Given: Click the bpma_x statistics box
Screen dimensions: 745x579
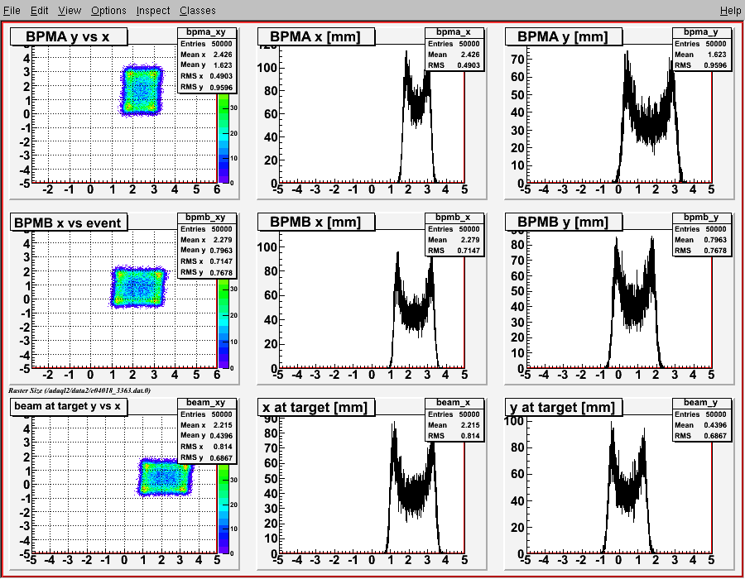Looking at the screenshot, I should (454, 50).
